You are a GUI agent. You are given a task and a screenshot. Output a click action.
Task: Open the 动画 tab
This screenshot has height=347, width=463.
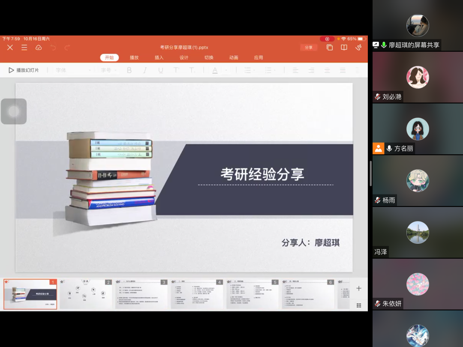pyautogui.click(x=234, y=58)
